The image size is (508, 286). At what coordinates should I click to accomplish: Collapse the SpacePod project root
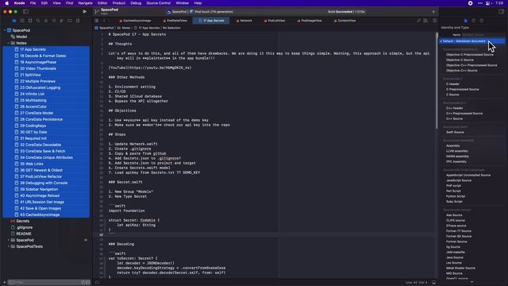pyautogui.click(x=5, y=30)
